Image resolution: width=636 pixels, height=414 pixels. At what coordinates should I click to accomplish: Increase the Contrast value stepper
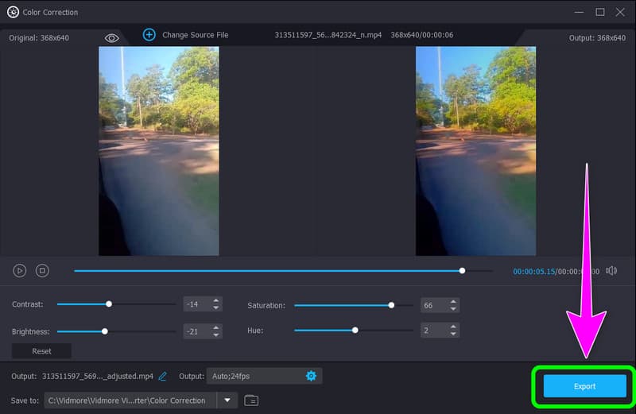[216, 300]
